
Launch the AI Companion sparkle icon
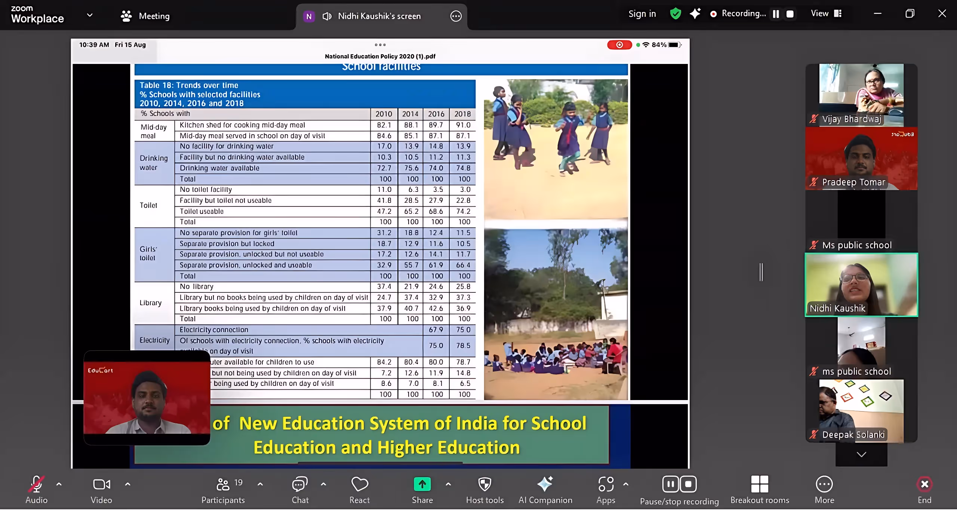pyautogui.click(x=545, y=485)
